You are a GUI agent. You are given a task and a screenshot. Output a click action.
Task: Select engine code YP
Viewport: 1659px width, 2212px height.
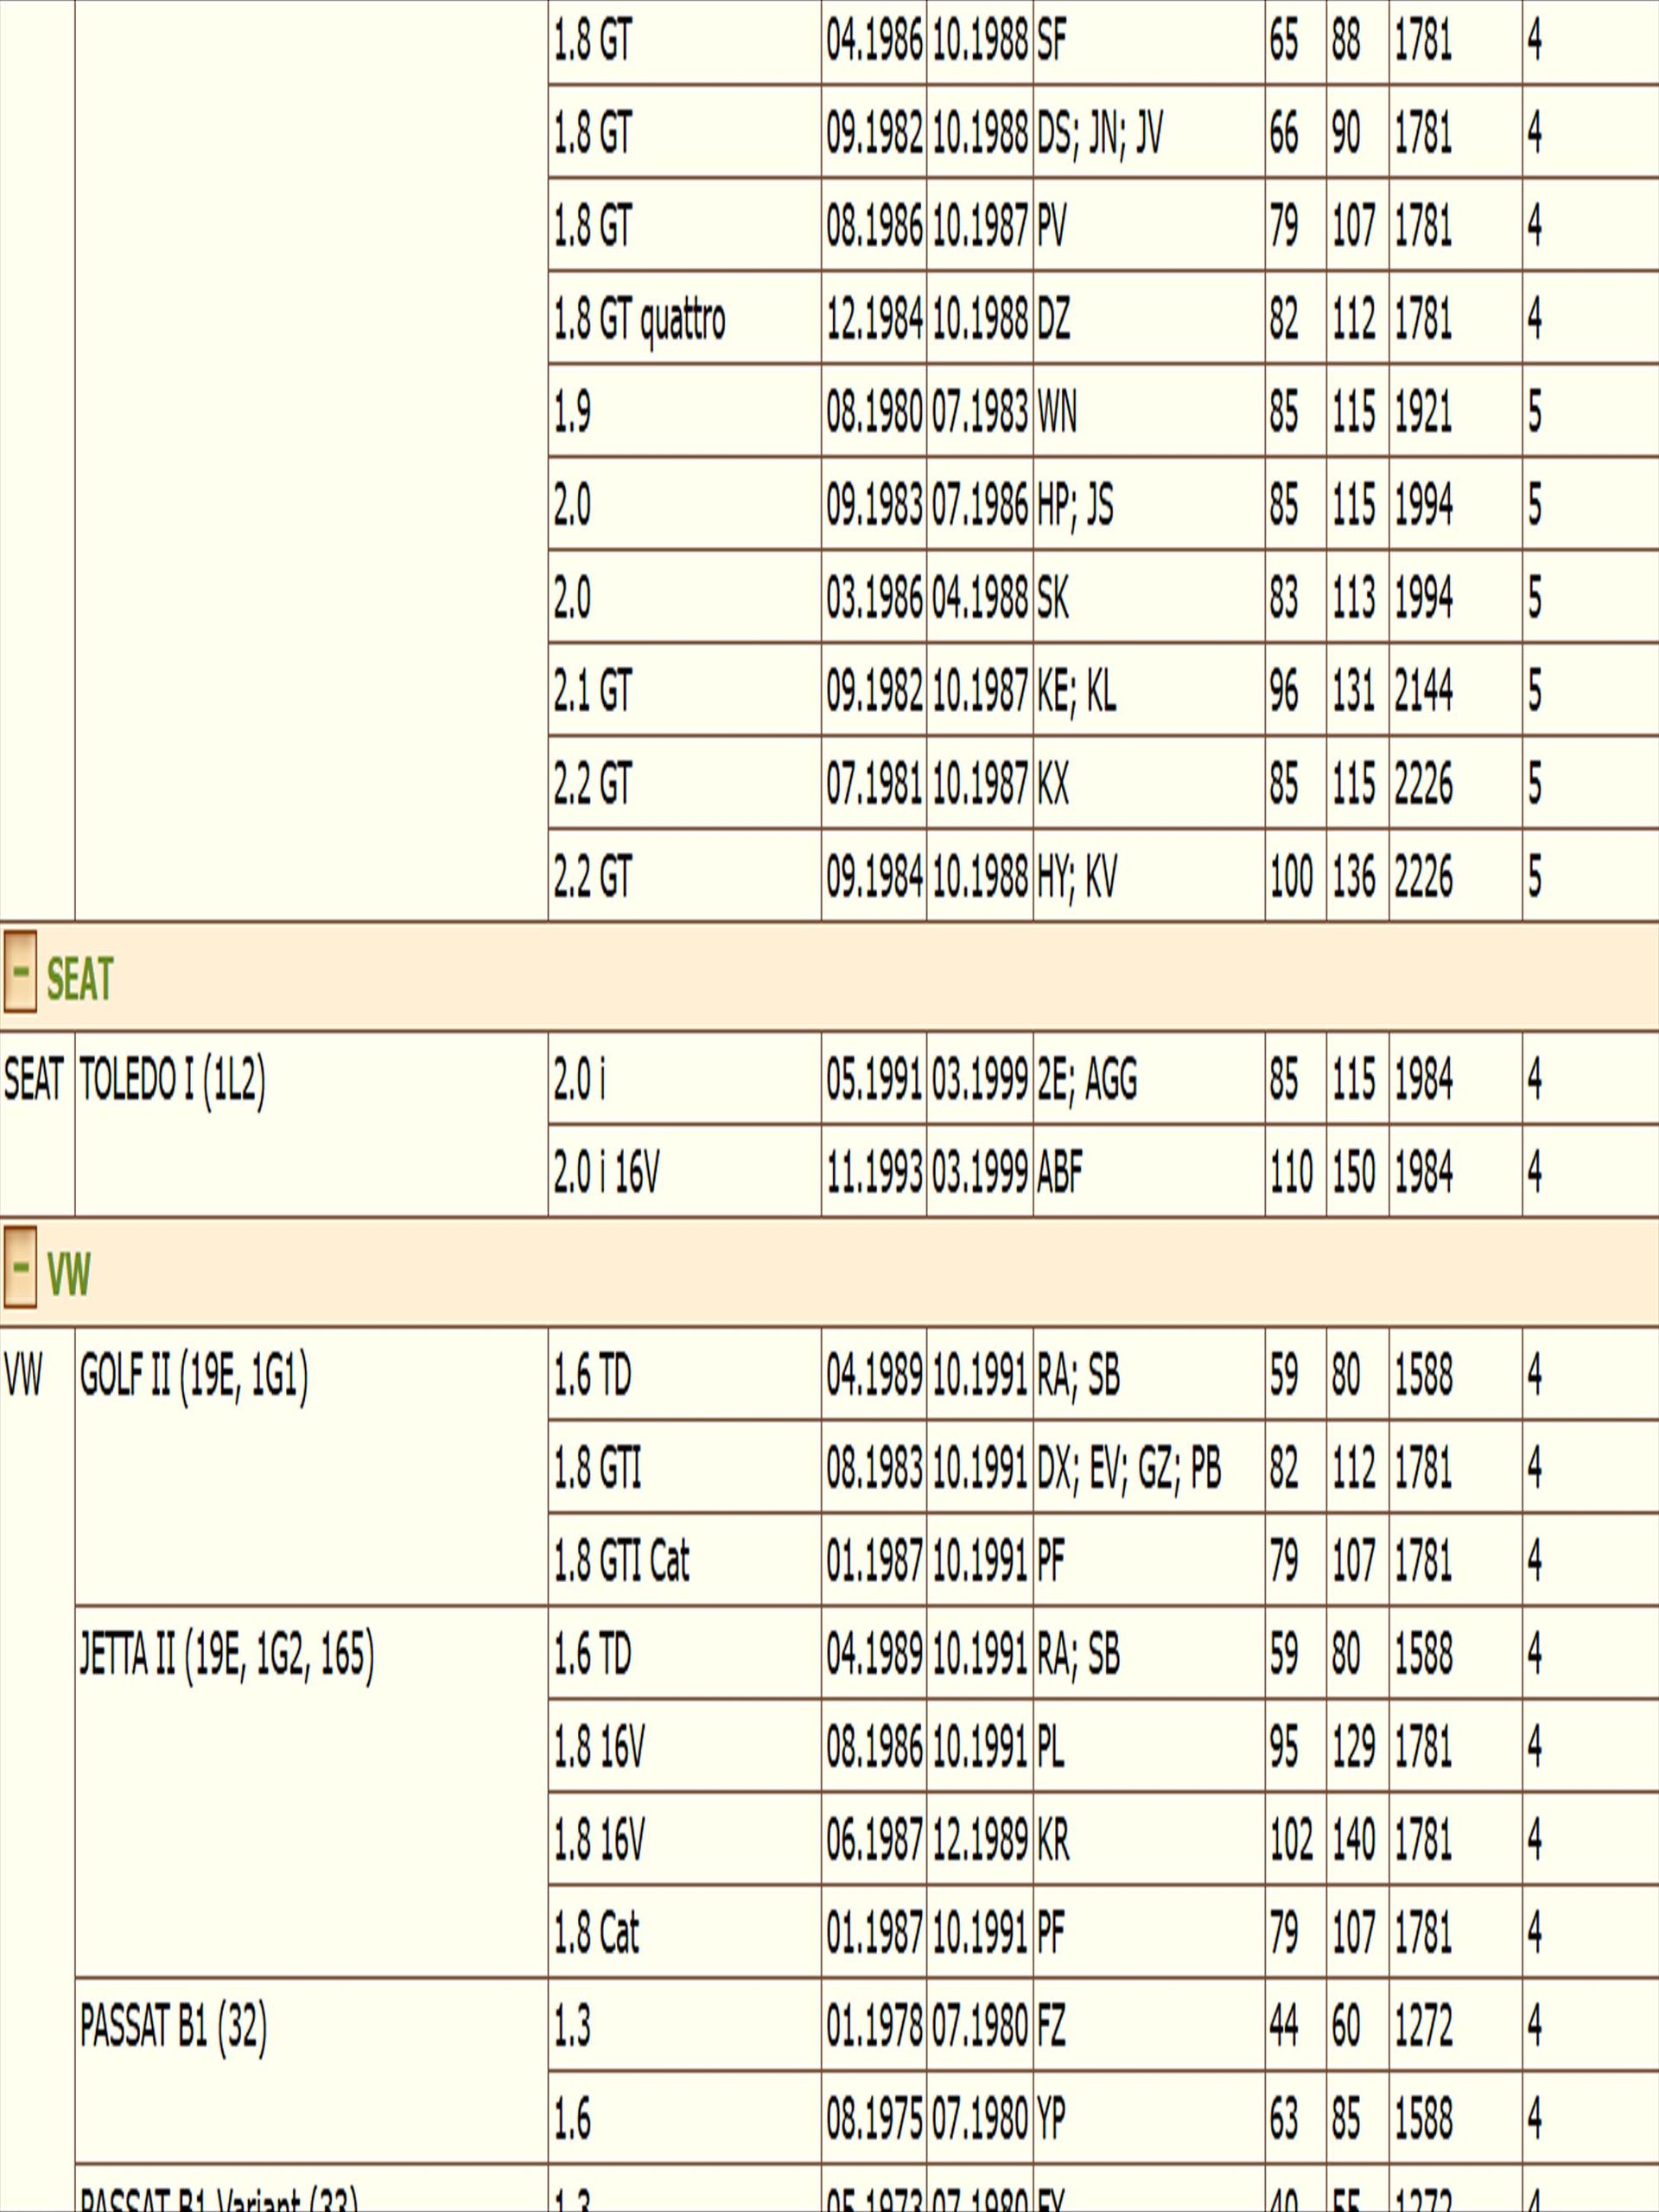[x=1149, y=2117]
